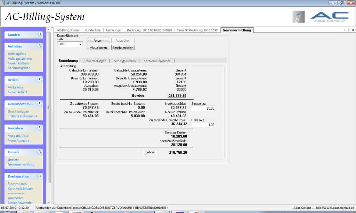Refresh data with Aktualisieren button
The image size is (356, 213).
(98, 48)
